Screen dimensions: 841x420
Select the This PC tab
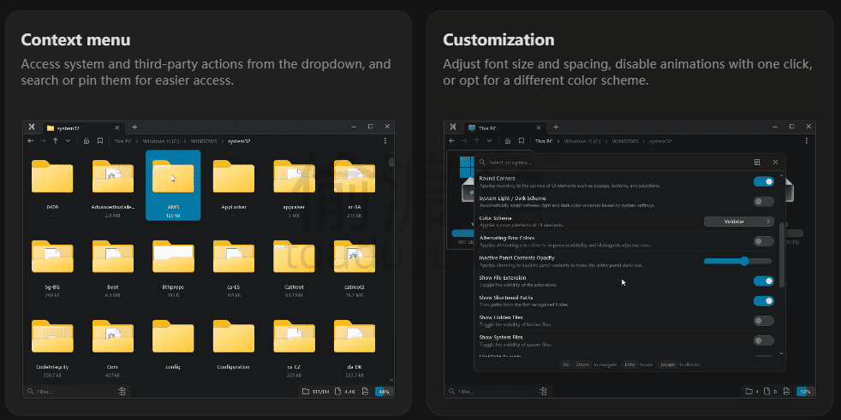pyautogui.click(x=505, y=128)
